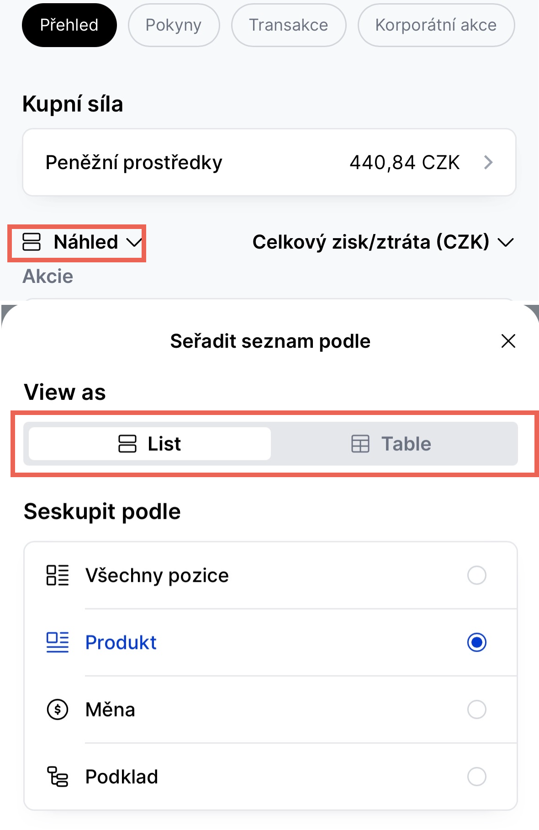Screen dimensions: 539x830
Task: Open the Transakce tab
Action: point(288,25)
